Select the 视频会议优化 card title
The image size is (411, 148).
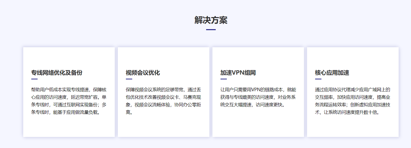(143, 73)
